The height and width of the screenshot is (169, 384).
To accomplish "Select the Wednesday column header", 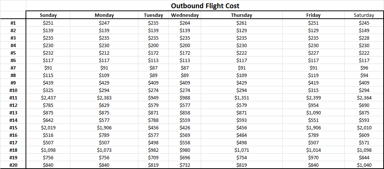I will coord(185,15).
